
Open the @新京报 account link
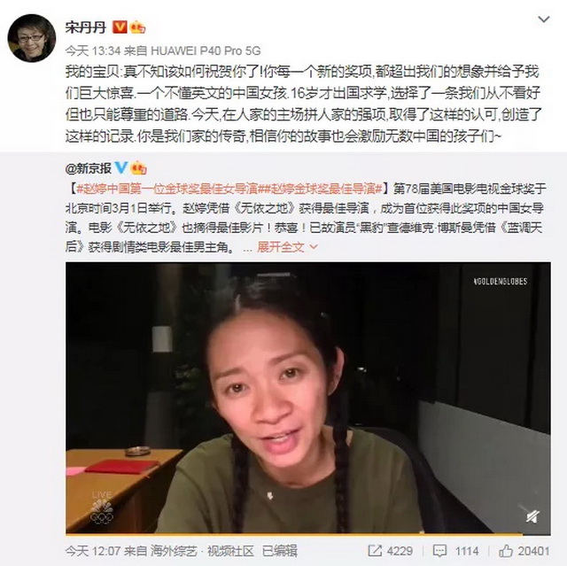click(x=89, y=168)
